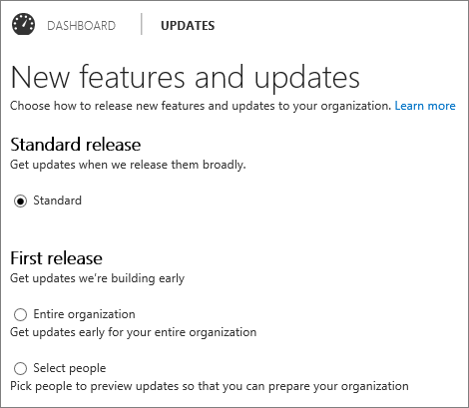Click 'Get updates when we release them broadly' text

(x=128, y=165)
